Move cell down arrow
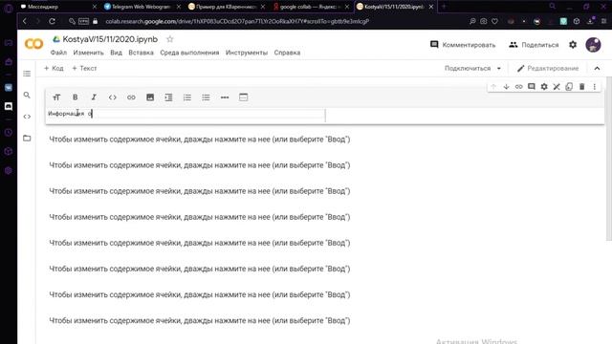The image size is (612, 344). [x=506, y=87]
